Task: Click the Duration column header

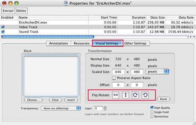Action: pos(132,17)
